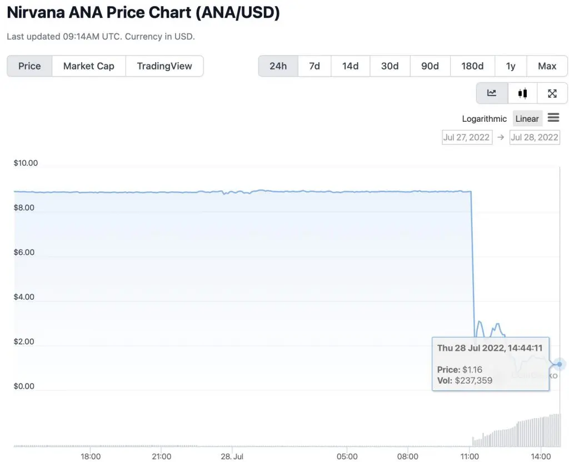Switch to candlestick chart icon

(522, 93)
